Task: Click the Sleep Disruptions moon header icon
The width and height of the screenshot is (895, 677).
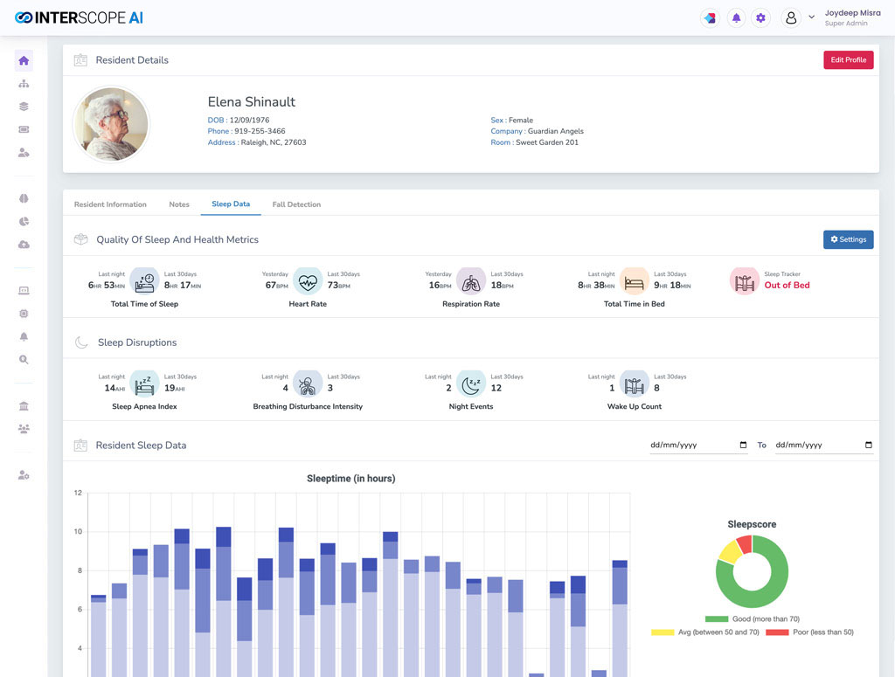Action: 81,342
